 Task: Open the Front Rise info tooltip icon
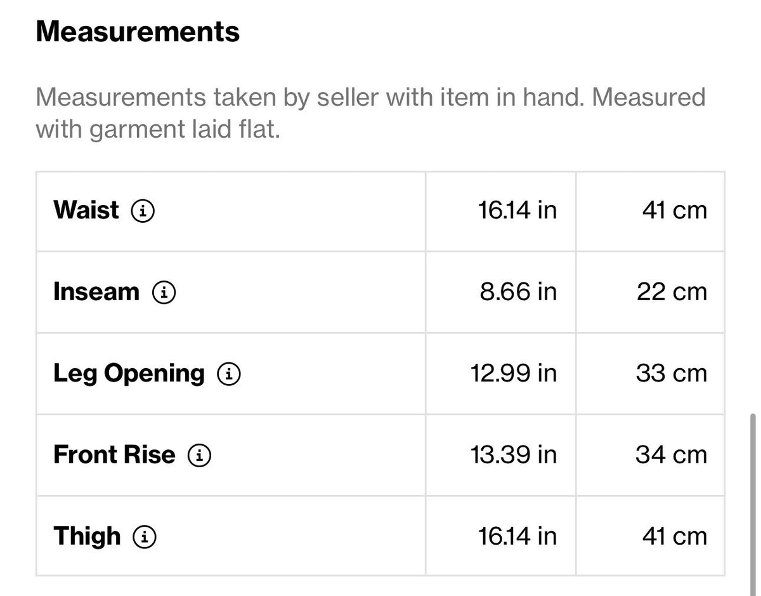click(x=199, y=454)
